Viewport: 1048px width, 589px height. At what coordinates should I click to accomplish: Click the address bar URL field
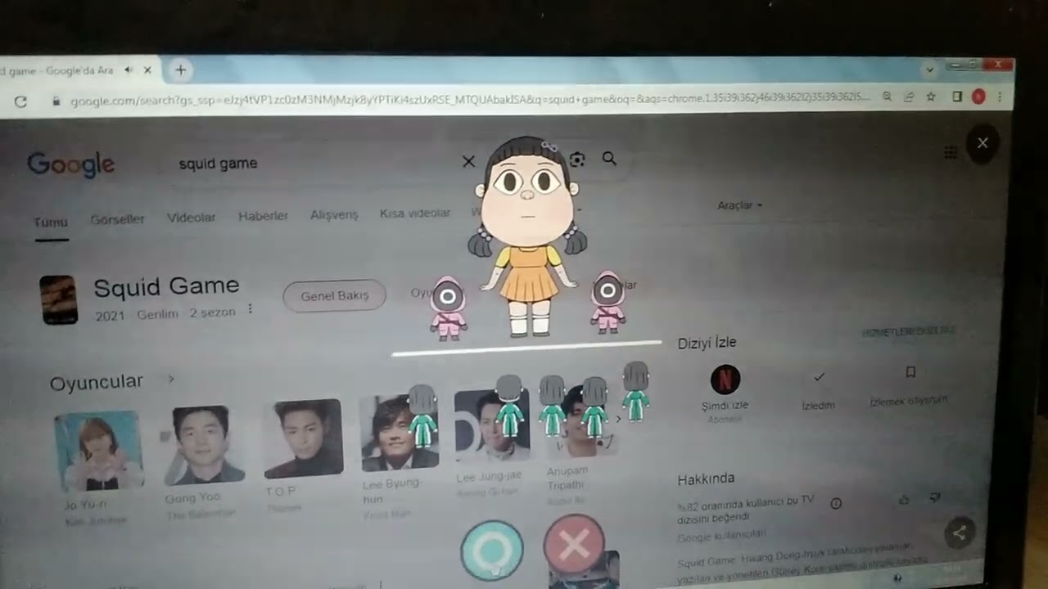(x=471, y=99)
